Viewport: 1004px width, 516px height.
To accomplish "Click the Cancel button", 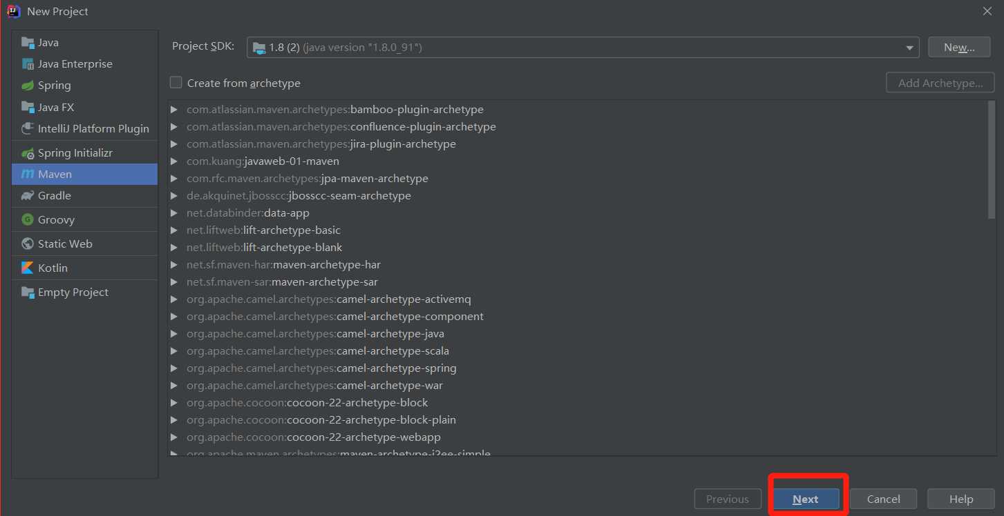I will [x=883, y=499].
